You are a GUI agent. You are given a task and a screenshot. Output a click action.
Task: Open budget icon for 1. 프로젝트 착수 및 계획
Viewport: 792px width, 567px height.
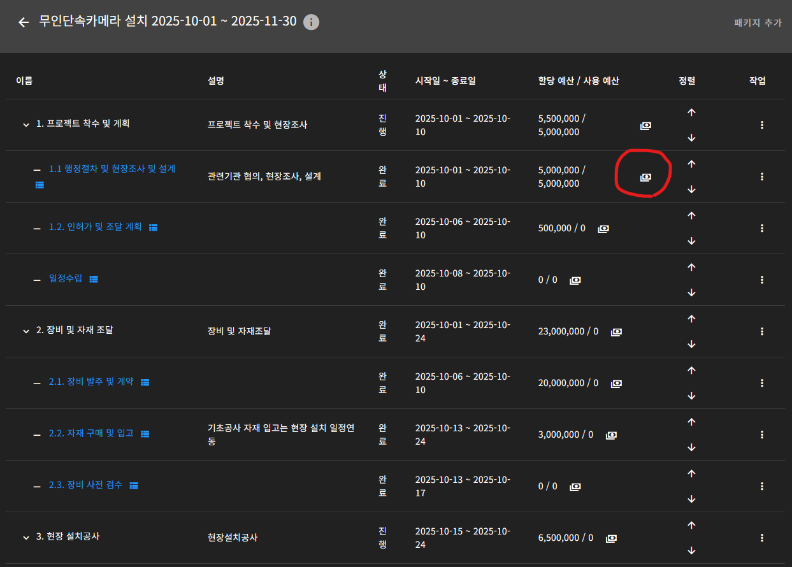[645, 126]
